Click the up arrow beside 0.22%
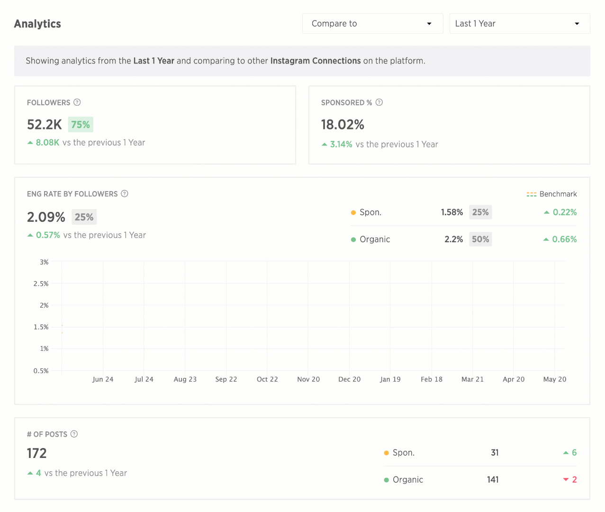605x512 pixels. 547,212
